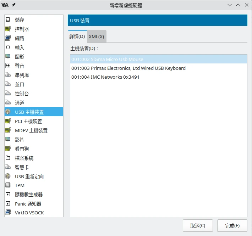
Task: Select USB 重新定向 redirection entry
Action: click(29, 176)
